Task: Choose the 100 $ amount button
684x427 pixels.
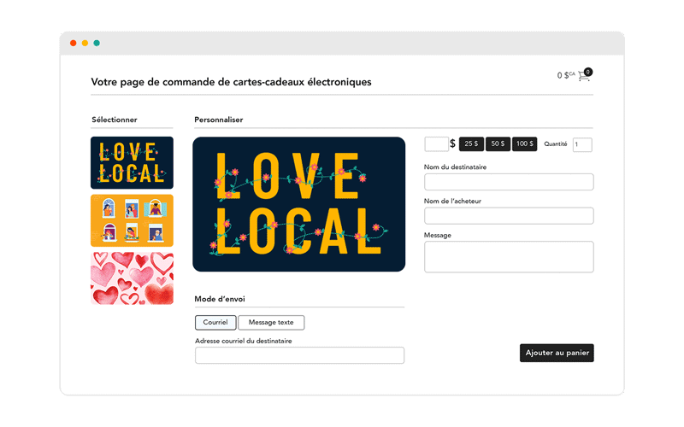Action: coord(524,143)
